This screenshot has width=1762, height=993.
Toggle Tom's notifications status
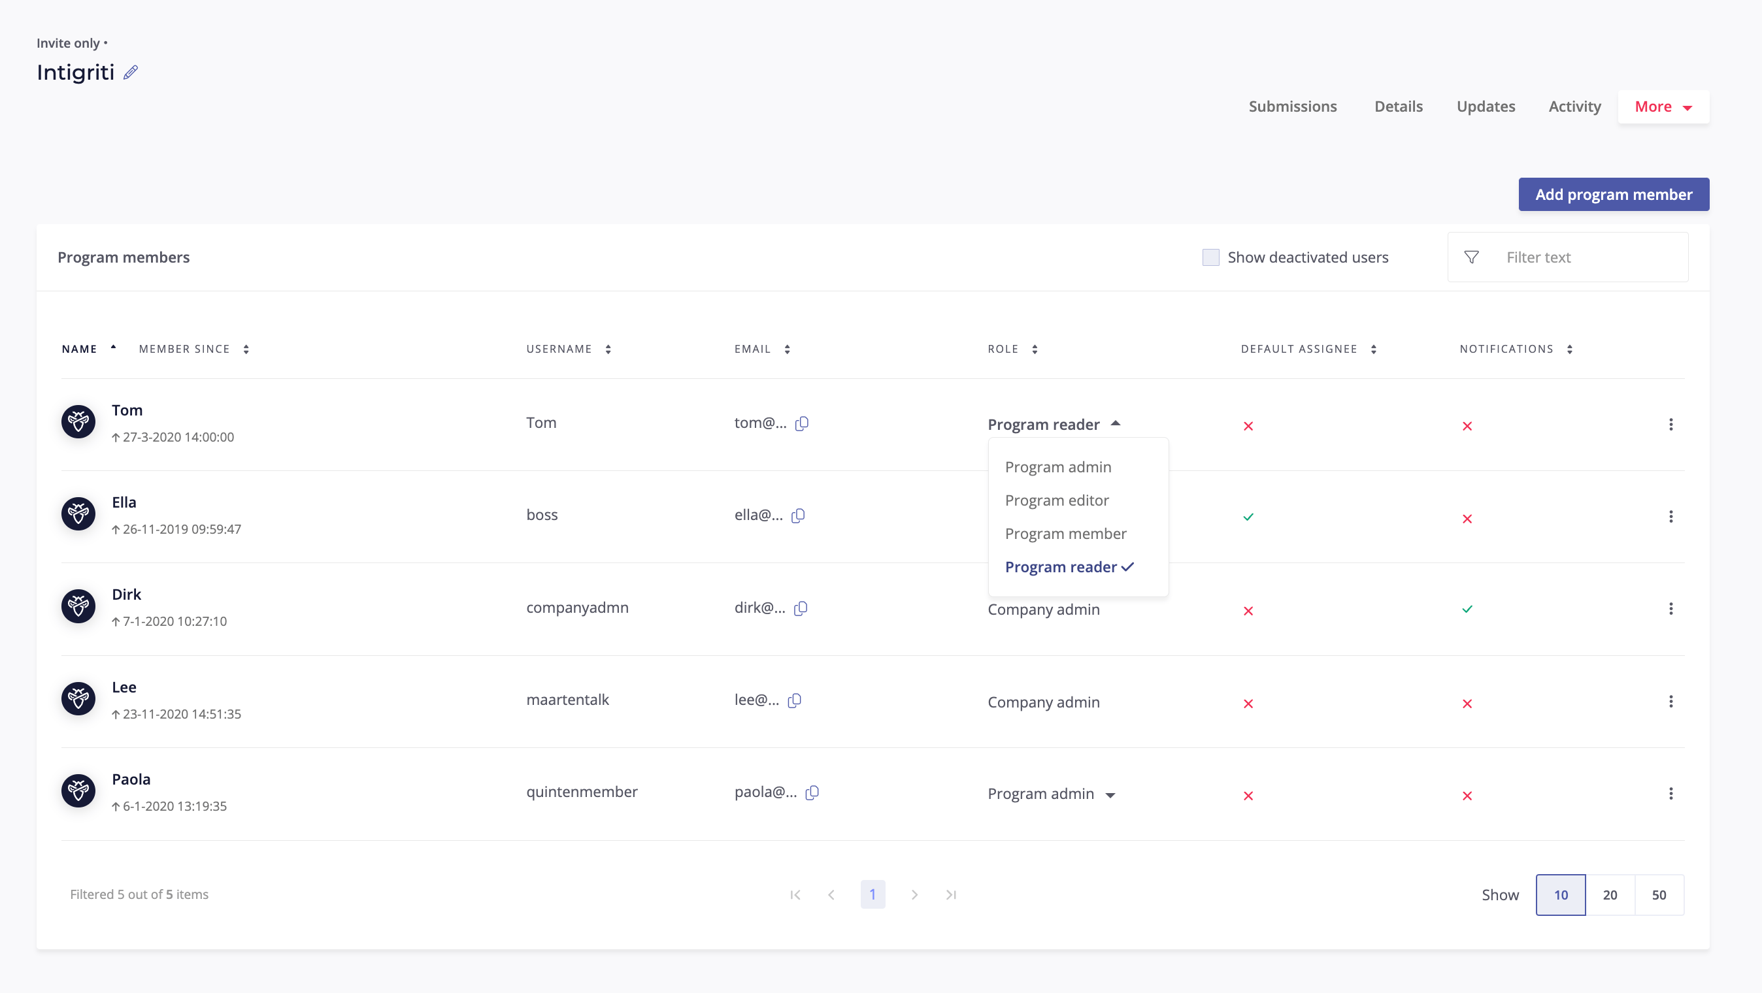[1467, 426]
